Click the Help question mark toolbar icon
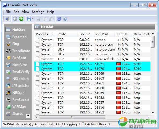159x129 pixels. click(x=65, y=19)
